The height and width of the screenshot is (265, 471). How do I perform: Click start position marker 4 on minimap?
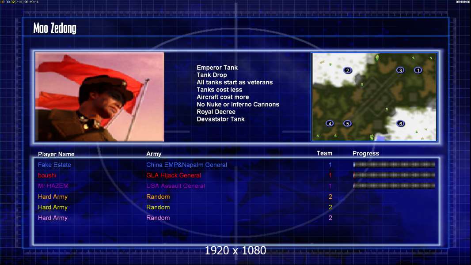coord(330,123)
